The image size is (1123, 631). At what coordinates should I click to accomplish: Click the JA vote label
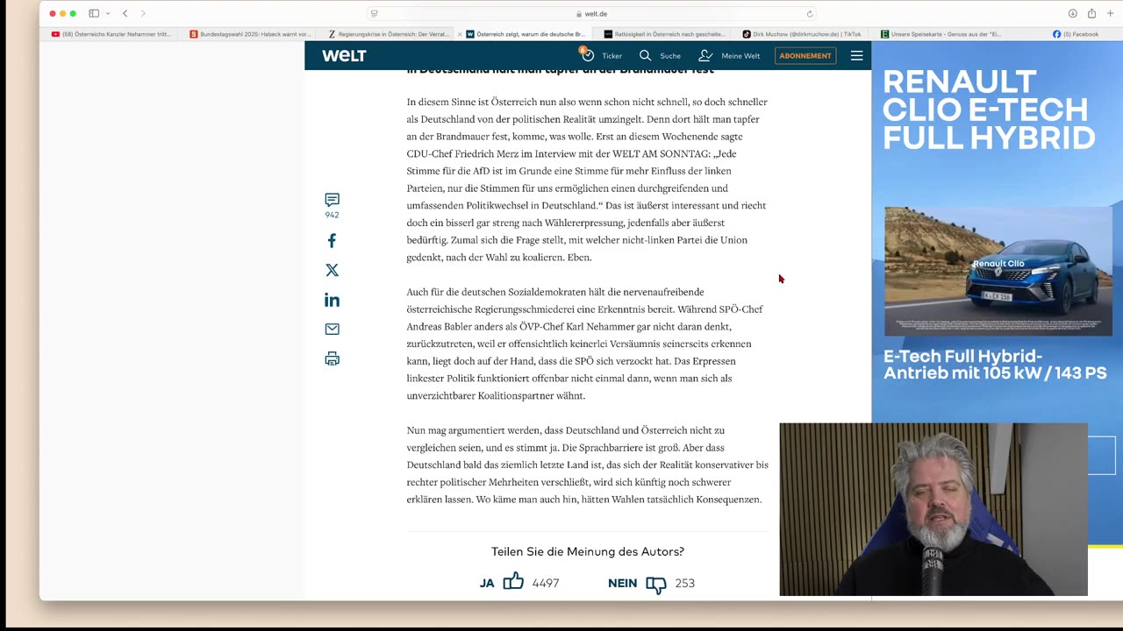487,584
